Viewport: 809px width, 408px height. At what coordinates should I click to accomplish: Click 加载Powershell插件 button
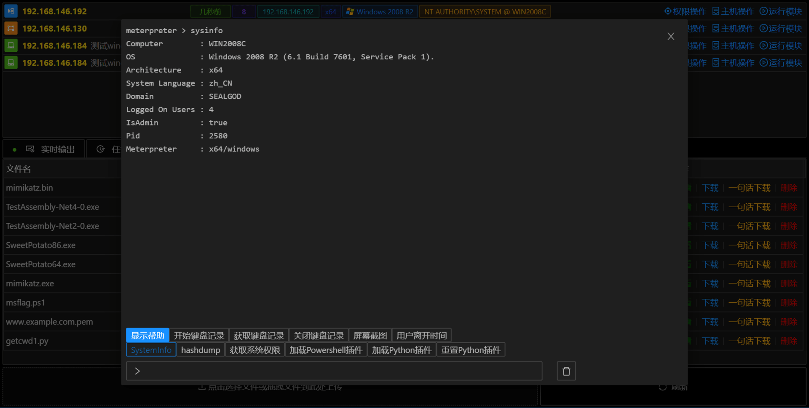(326, 350)
